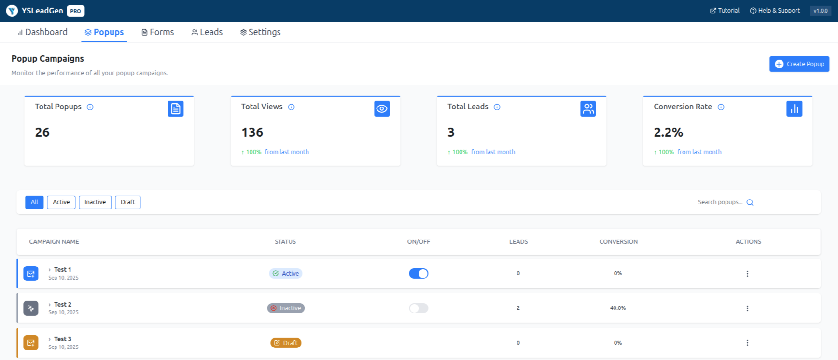Open actions menu for Test 1
Viewport: 838px width, 360px height.
[x=747, y=274]
